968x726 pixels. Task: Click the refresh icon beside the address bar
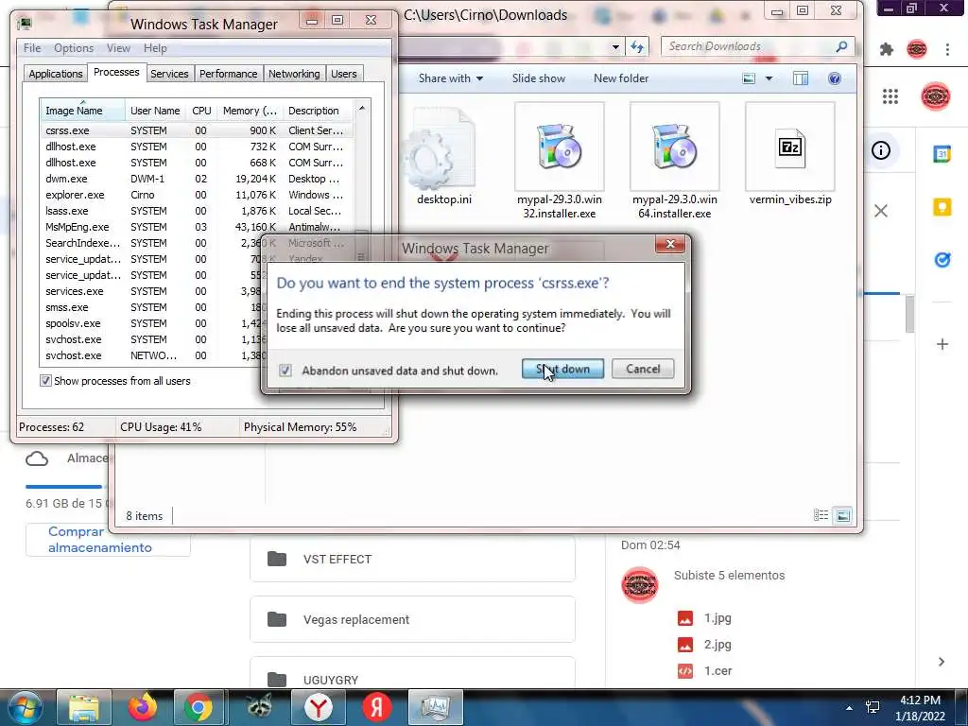coord(637,46)
